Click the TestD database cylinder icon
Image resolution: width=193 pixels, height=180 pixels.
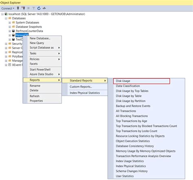pos(13,39)
